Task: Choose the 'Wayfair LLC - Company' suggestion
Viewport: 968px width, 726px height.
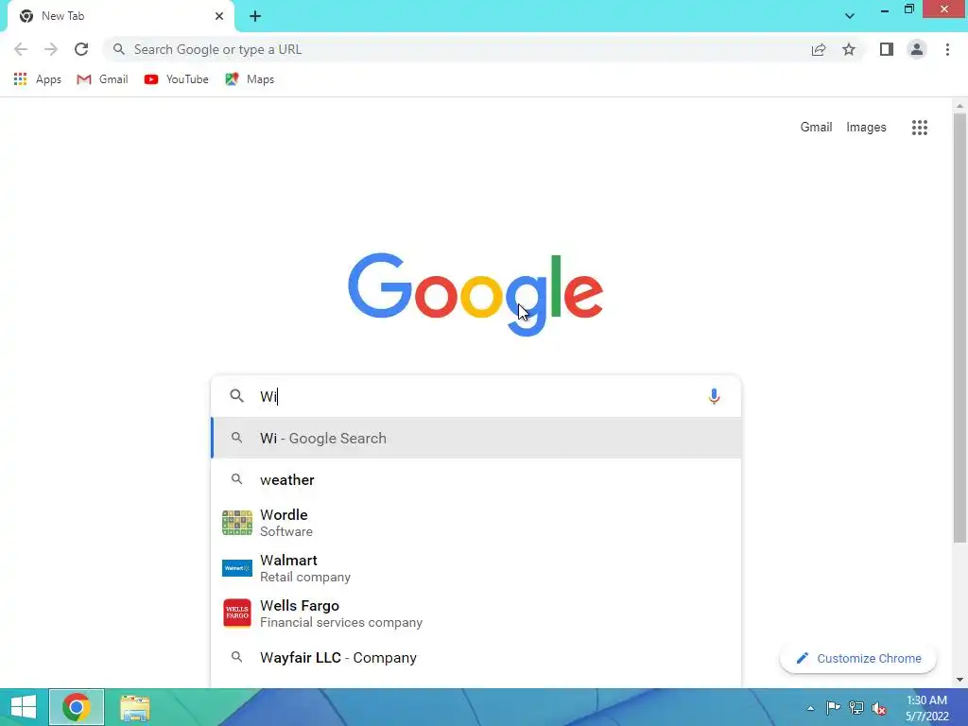Action: click(x=476, y=658)
